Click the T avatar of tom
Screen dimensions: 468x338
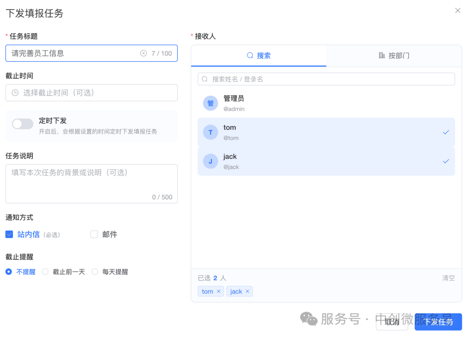pos(211,132)
